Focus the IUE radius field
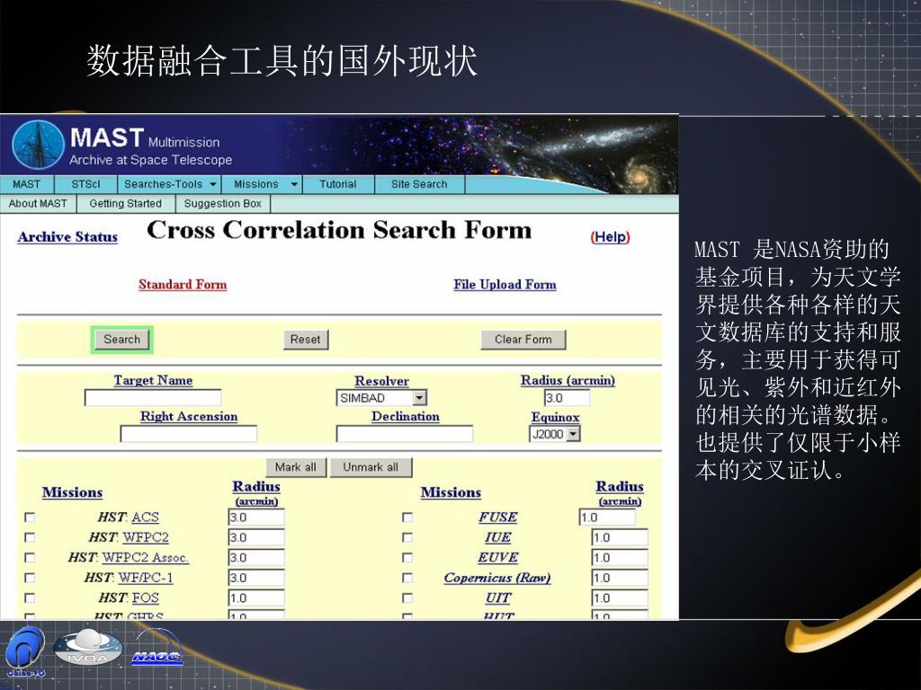This screenshot has width=921, height=690. pos(620,537)
